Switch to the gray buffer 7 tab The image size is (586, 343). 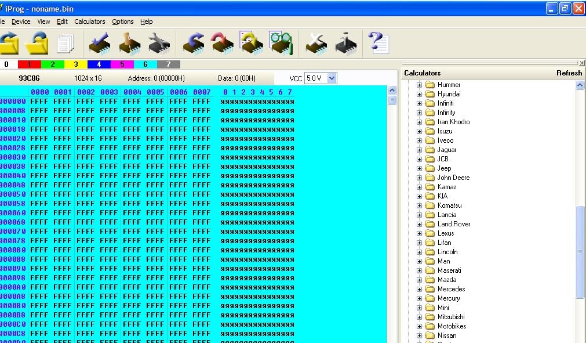pyautogui.click(x=169, y=64)
